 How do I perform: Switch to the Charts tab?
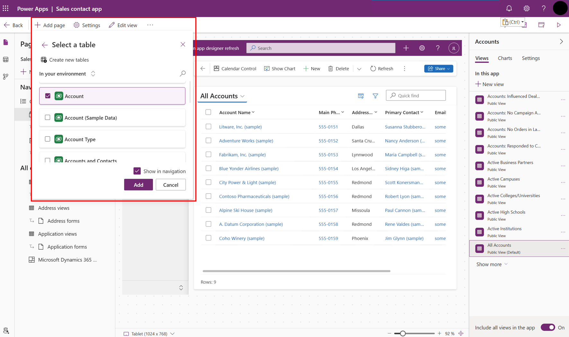[505, 58]
